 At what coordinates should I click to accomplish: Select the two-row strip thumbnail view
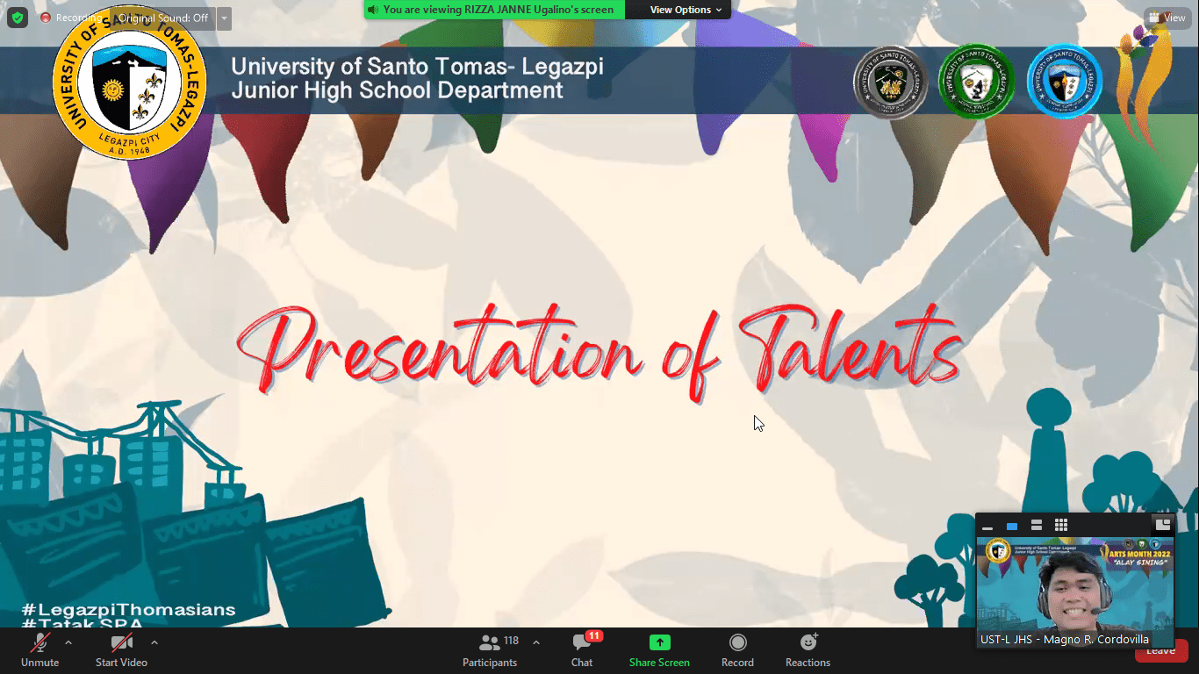click(x=1037, y=525)
